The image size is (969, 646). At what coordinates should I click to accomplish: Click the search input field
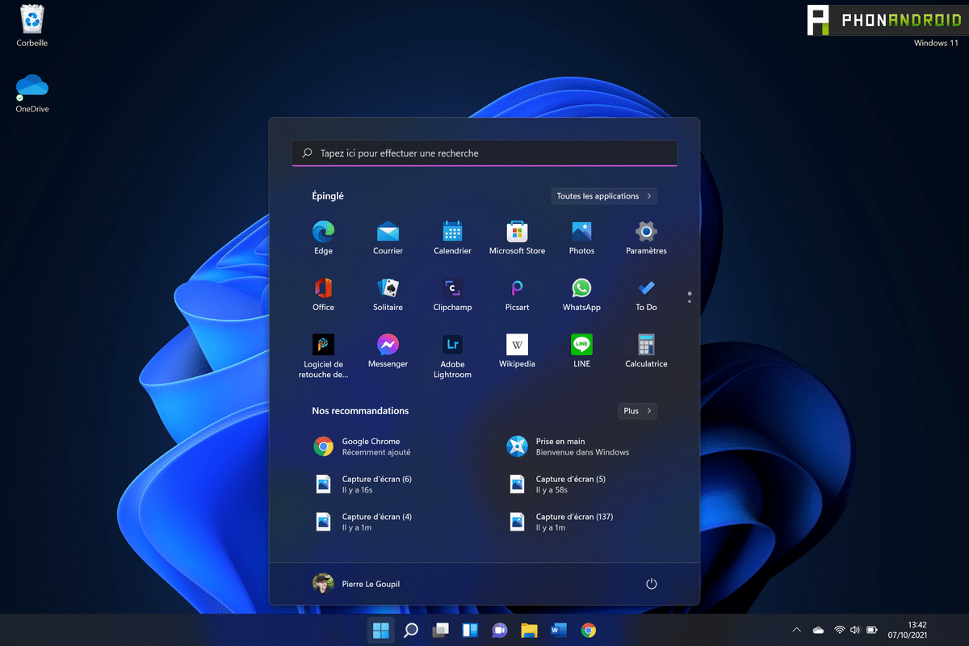(484, 153)
